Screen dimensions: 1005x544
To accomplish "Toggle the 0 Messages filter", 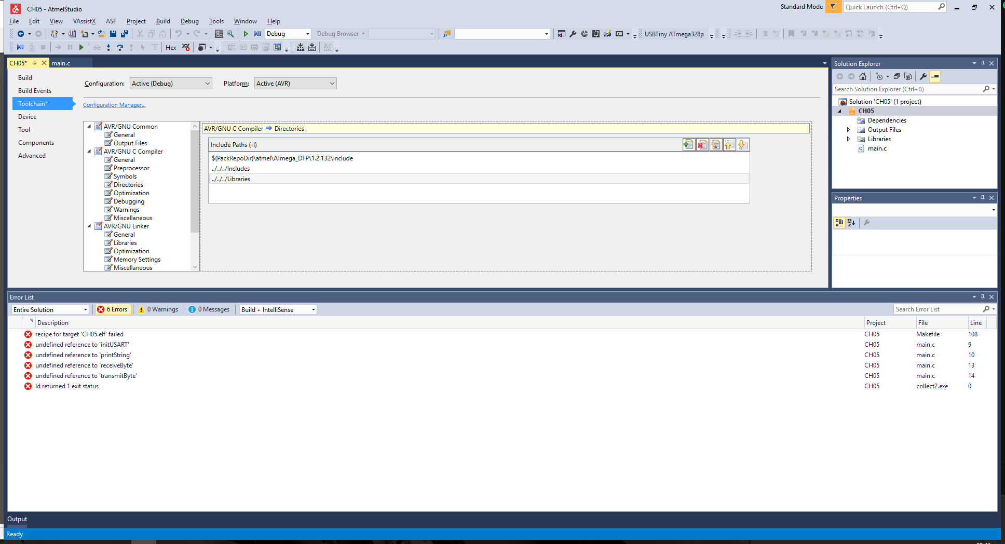I will [209, 309].
